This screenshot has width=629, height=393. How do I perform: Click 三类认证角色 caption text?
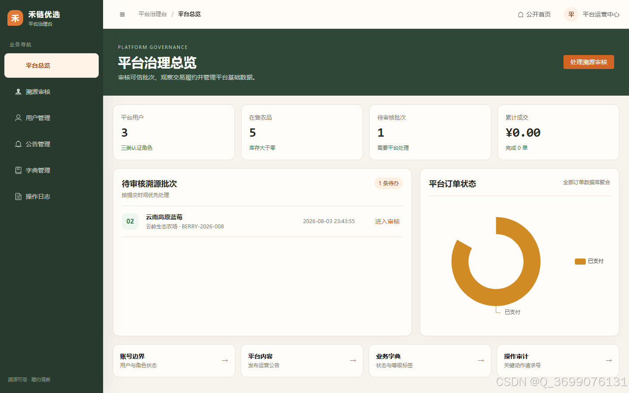click(x=137, y=148)
